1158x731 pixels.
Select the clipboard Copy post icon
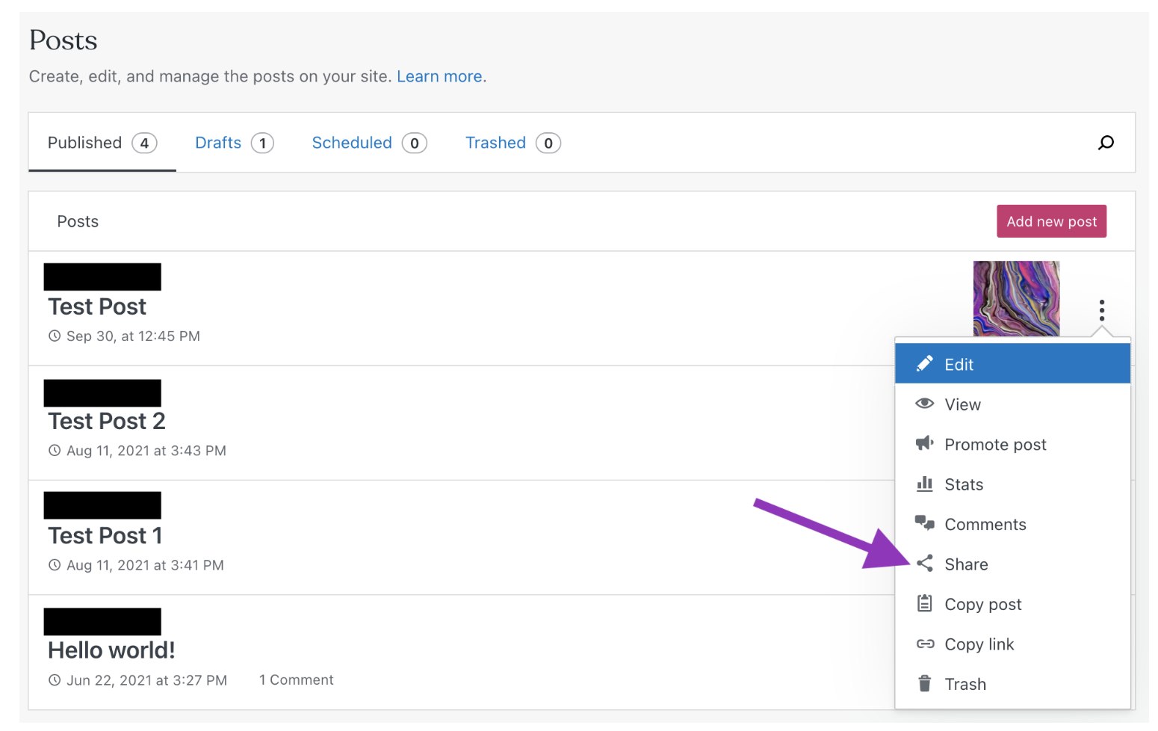click(925, 603)
